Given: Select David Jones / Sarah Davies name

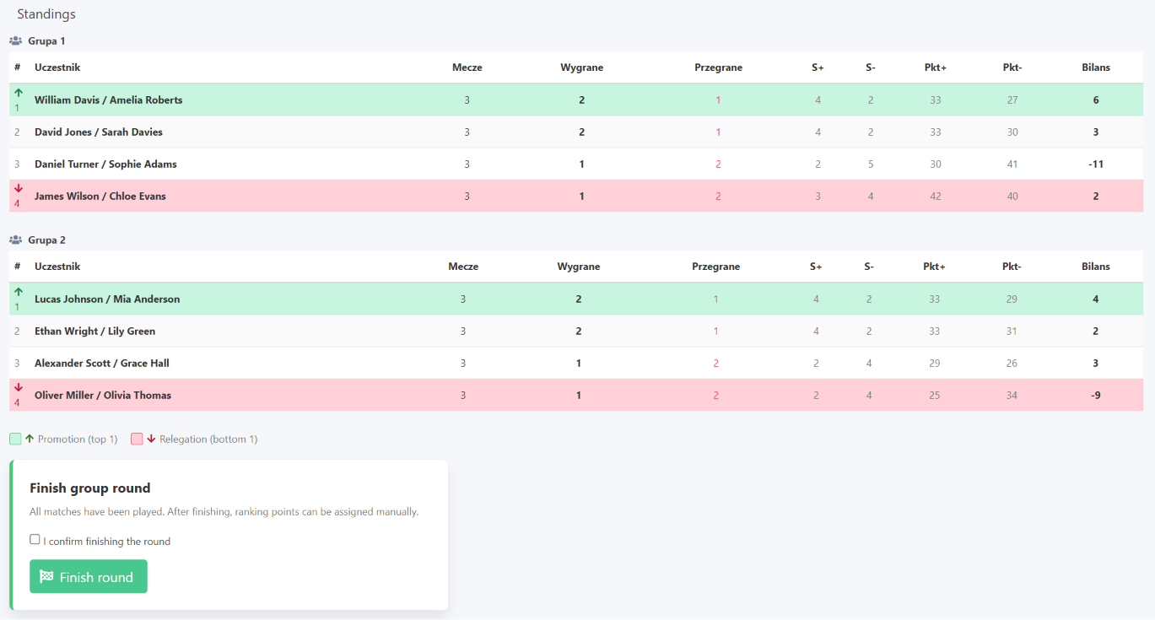Looking at the screenshot, I should (99, 132).
